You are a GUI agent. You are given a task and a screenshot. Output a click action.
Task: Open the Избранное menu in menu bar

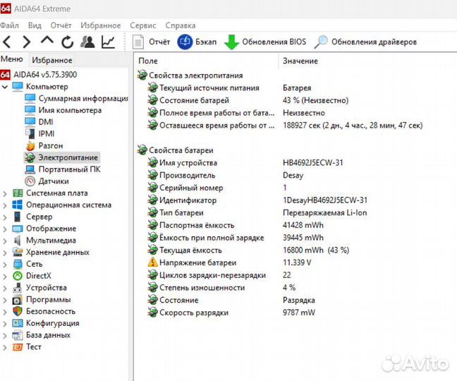click(x=101, y=25)
